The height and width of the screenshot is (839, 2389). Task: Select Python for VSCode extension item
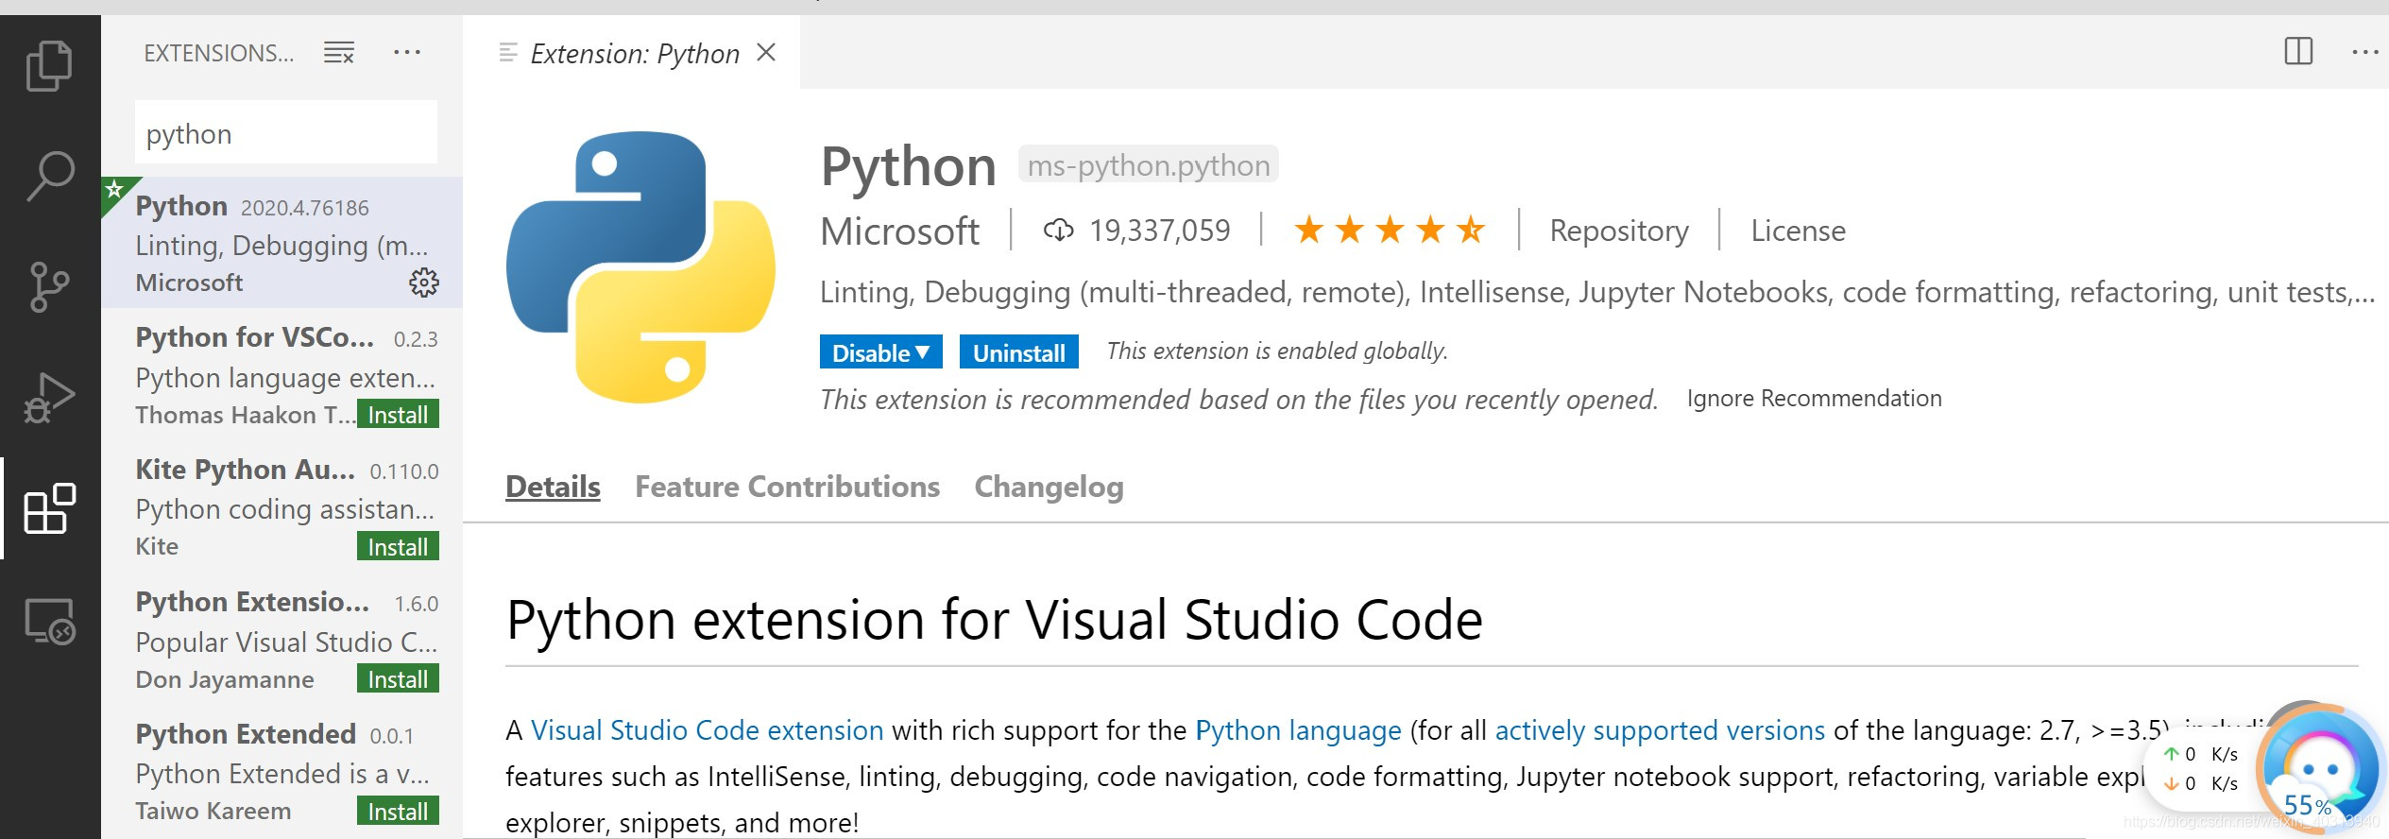pos(282,375)
